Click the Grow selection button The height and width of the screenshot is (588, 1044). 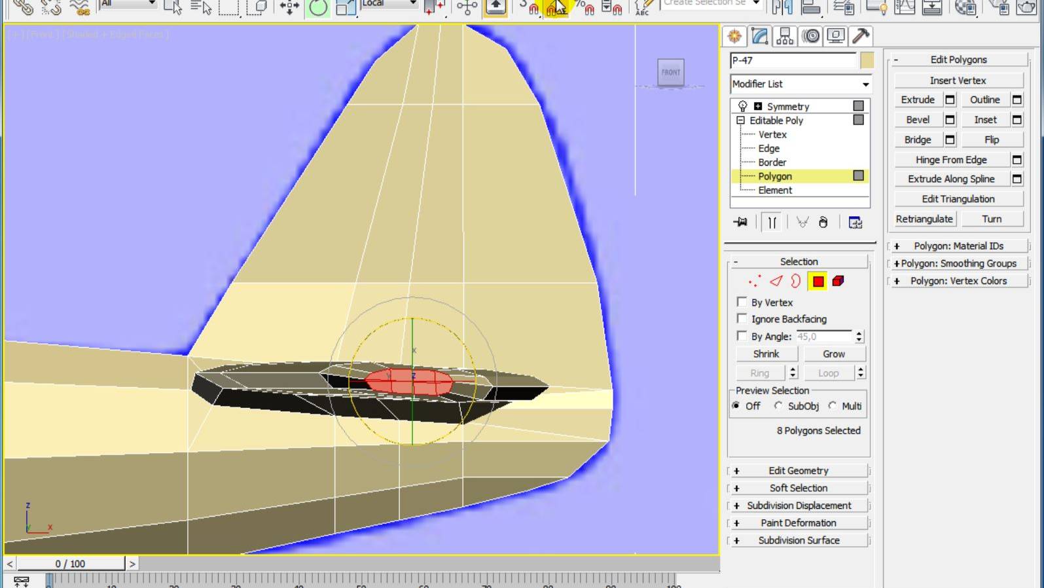[834, 354]
